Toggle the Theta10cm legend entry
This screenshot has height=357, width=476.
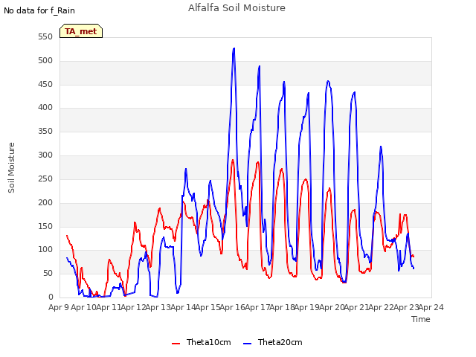[202, 342]
